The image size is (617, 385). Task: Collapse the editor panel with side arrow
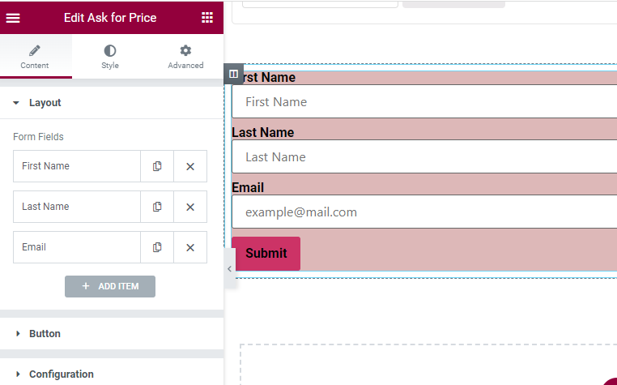pos(229,268)
